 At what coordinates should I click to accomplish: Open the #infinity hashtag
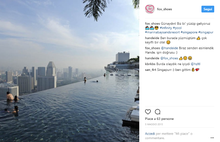[166, 28]
